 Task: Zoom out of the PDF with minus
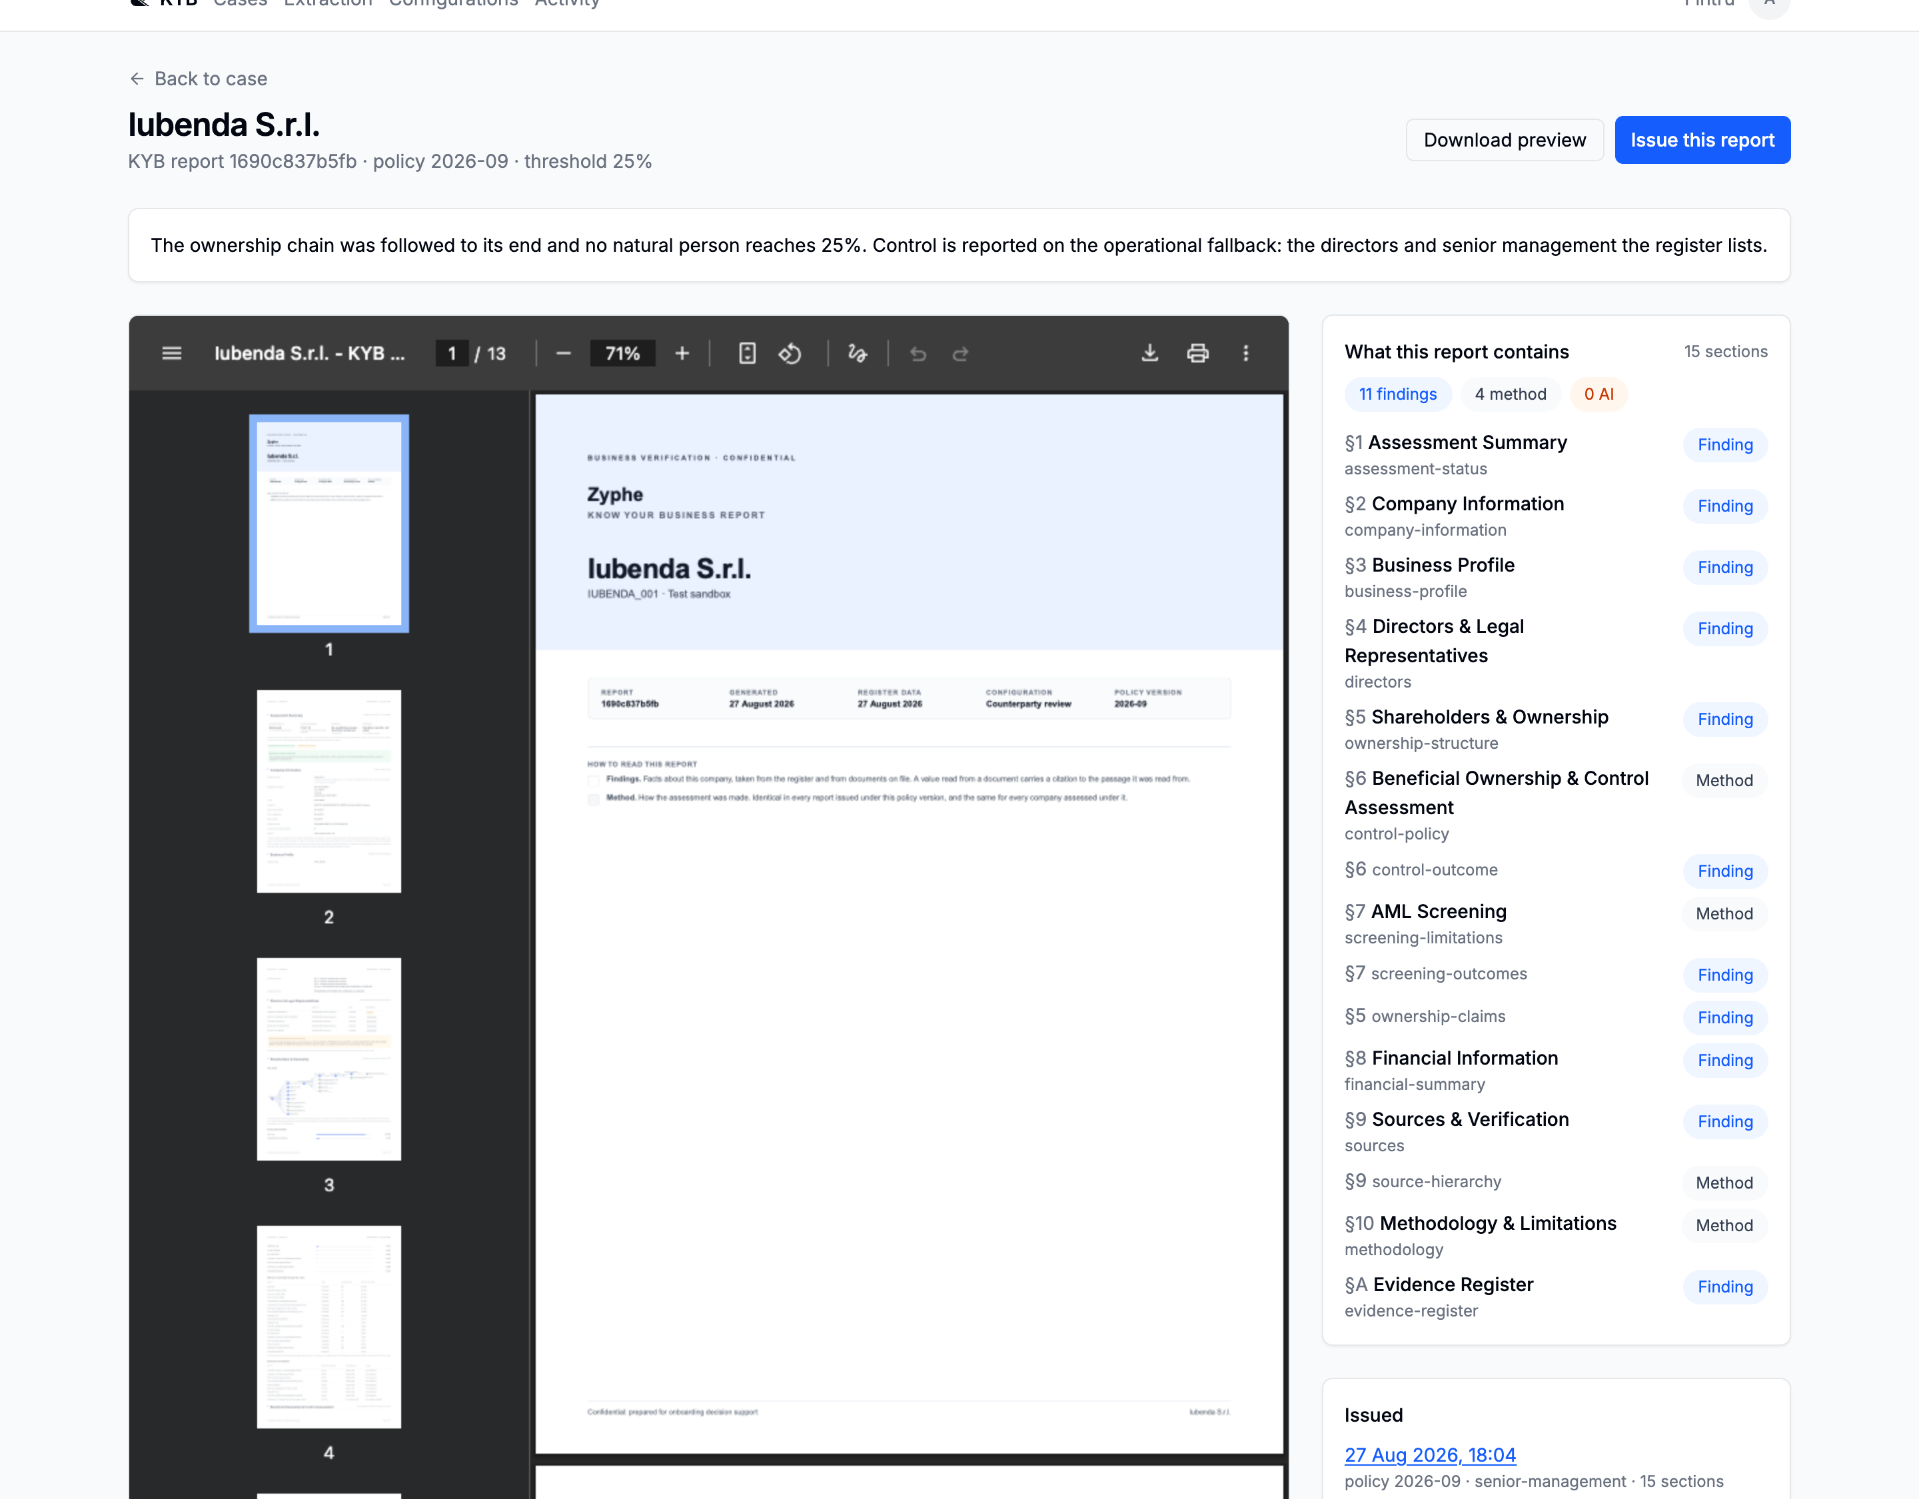[x=563, y=353]
